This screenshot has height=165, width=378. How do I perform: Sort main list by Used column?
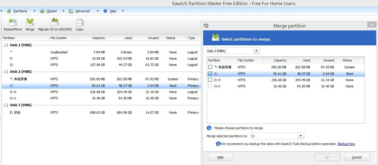click(119, 38)
